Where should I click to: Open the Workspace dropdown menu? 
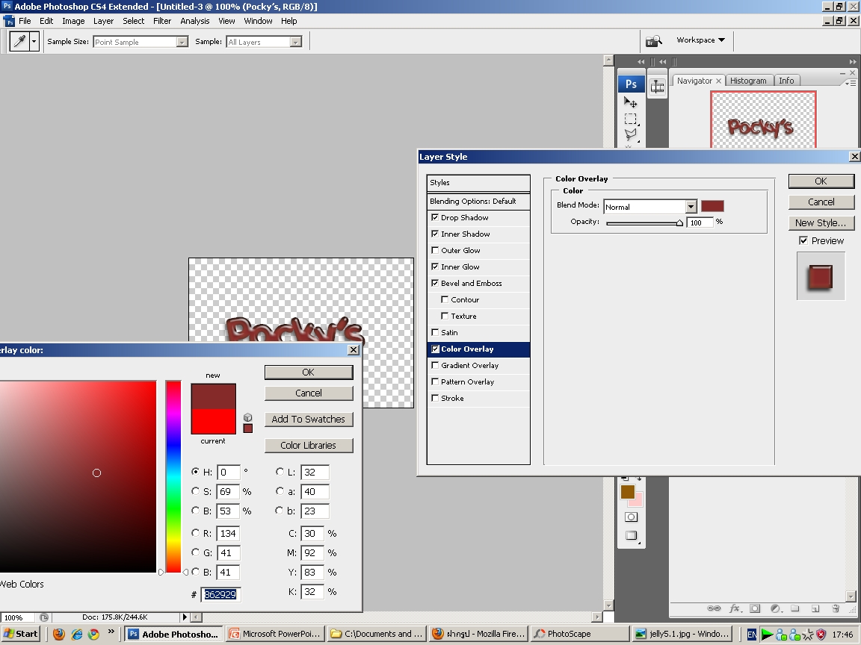pos(700,40)
